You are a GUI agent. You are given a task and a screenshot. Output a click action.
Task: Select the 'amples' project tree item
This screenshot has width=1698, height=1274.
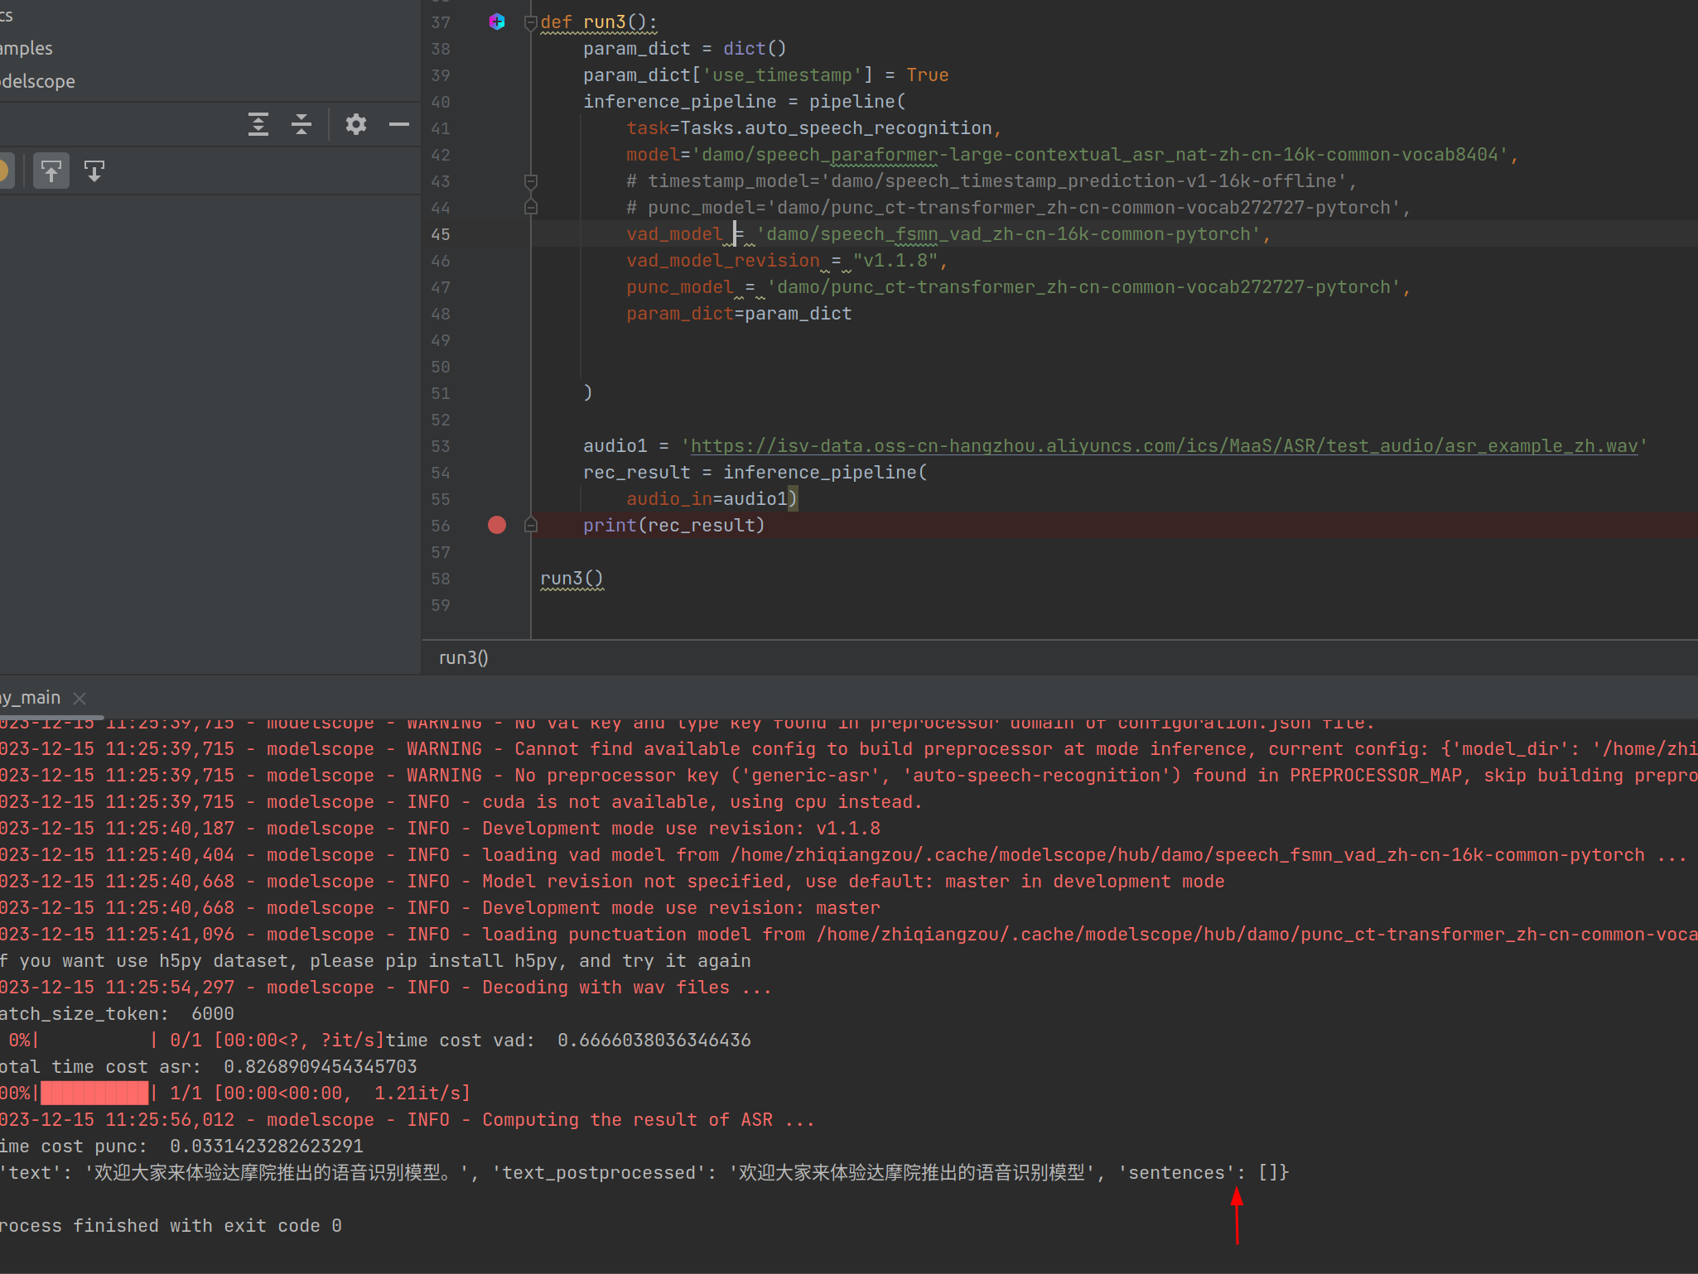click(x=27, y=48)
